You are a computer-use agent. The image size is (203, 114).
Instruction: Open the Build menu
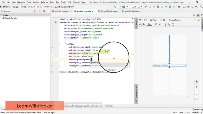click(x=52, y=2)
